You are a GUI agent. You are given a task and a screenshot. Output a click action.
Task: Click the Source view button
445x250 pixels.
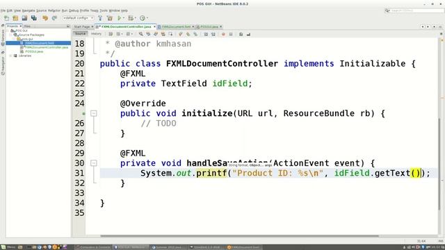(80, 34)
